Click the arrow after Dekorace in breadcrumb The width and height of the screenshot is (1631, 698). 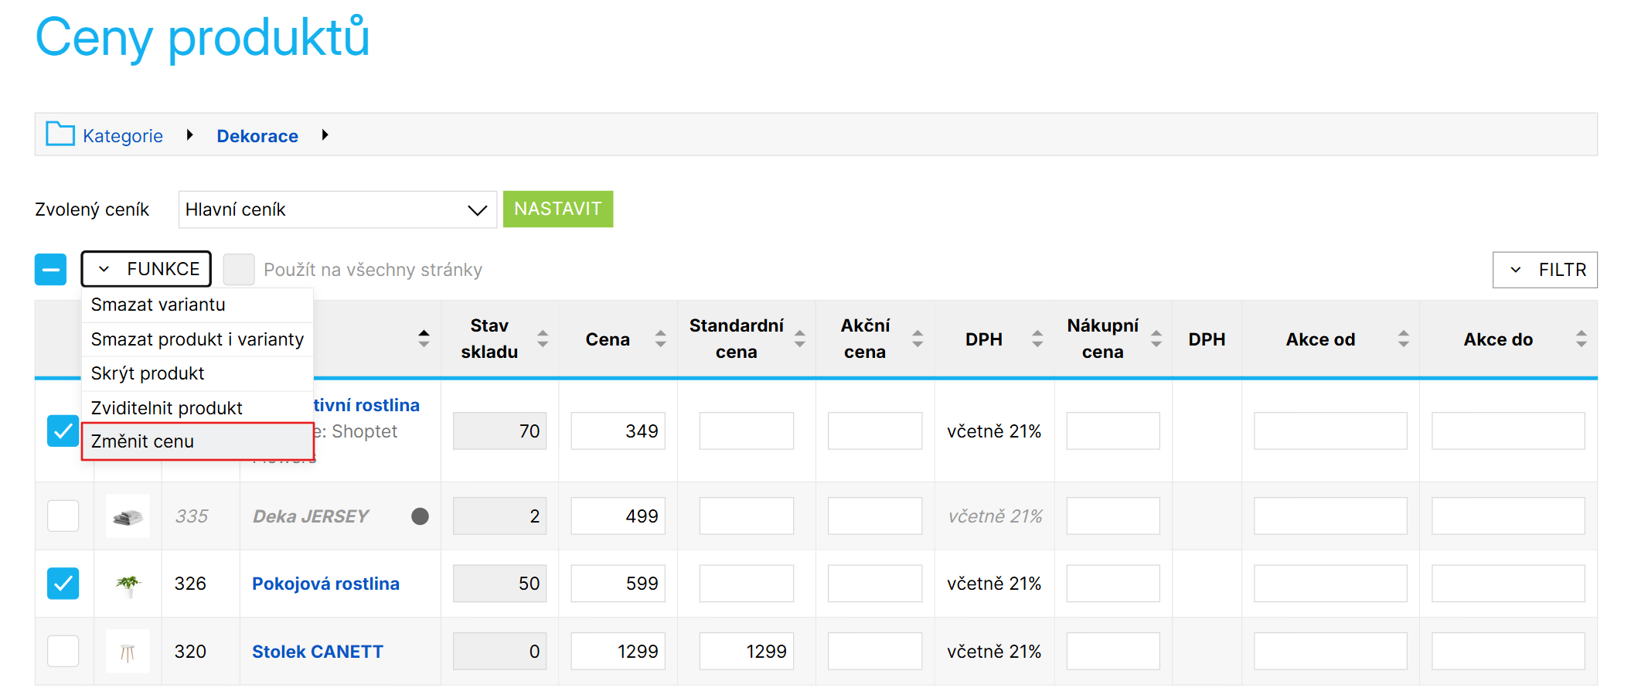(x=325, y=135)
